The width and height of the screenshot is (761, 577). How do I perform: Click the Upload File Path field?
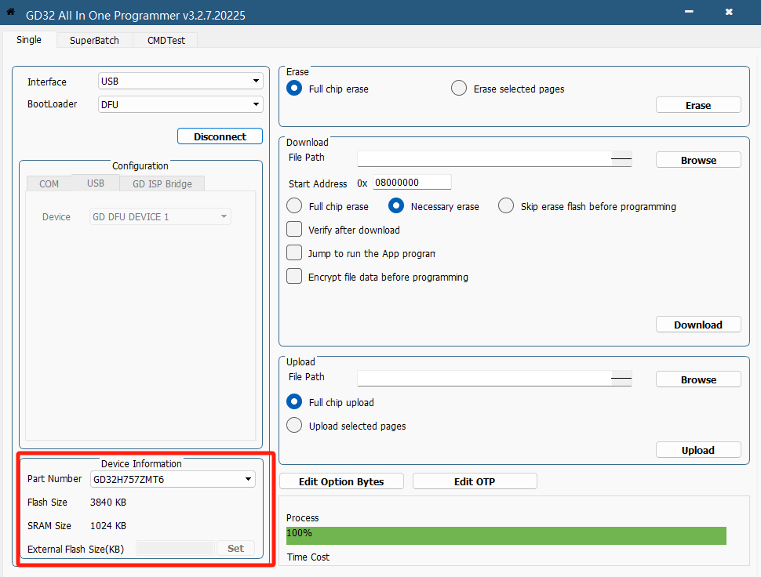click(x=494, y=378)
